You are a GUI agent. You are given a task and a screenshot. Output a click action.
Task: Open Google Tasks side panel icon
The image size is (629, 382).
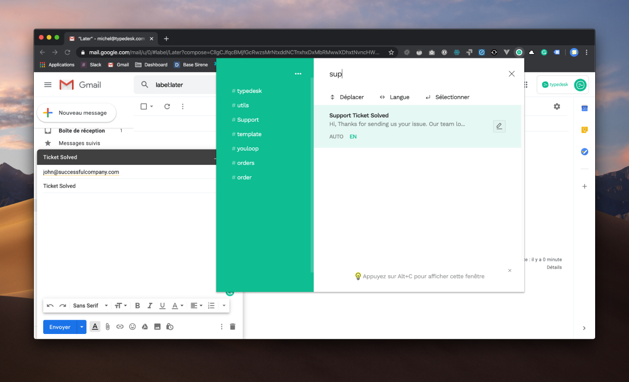click(x=584, y=152)
